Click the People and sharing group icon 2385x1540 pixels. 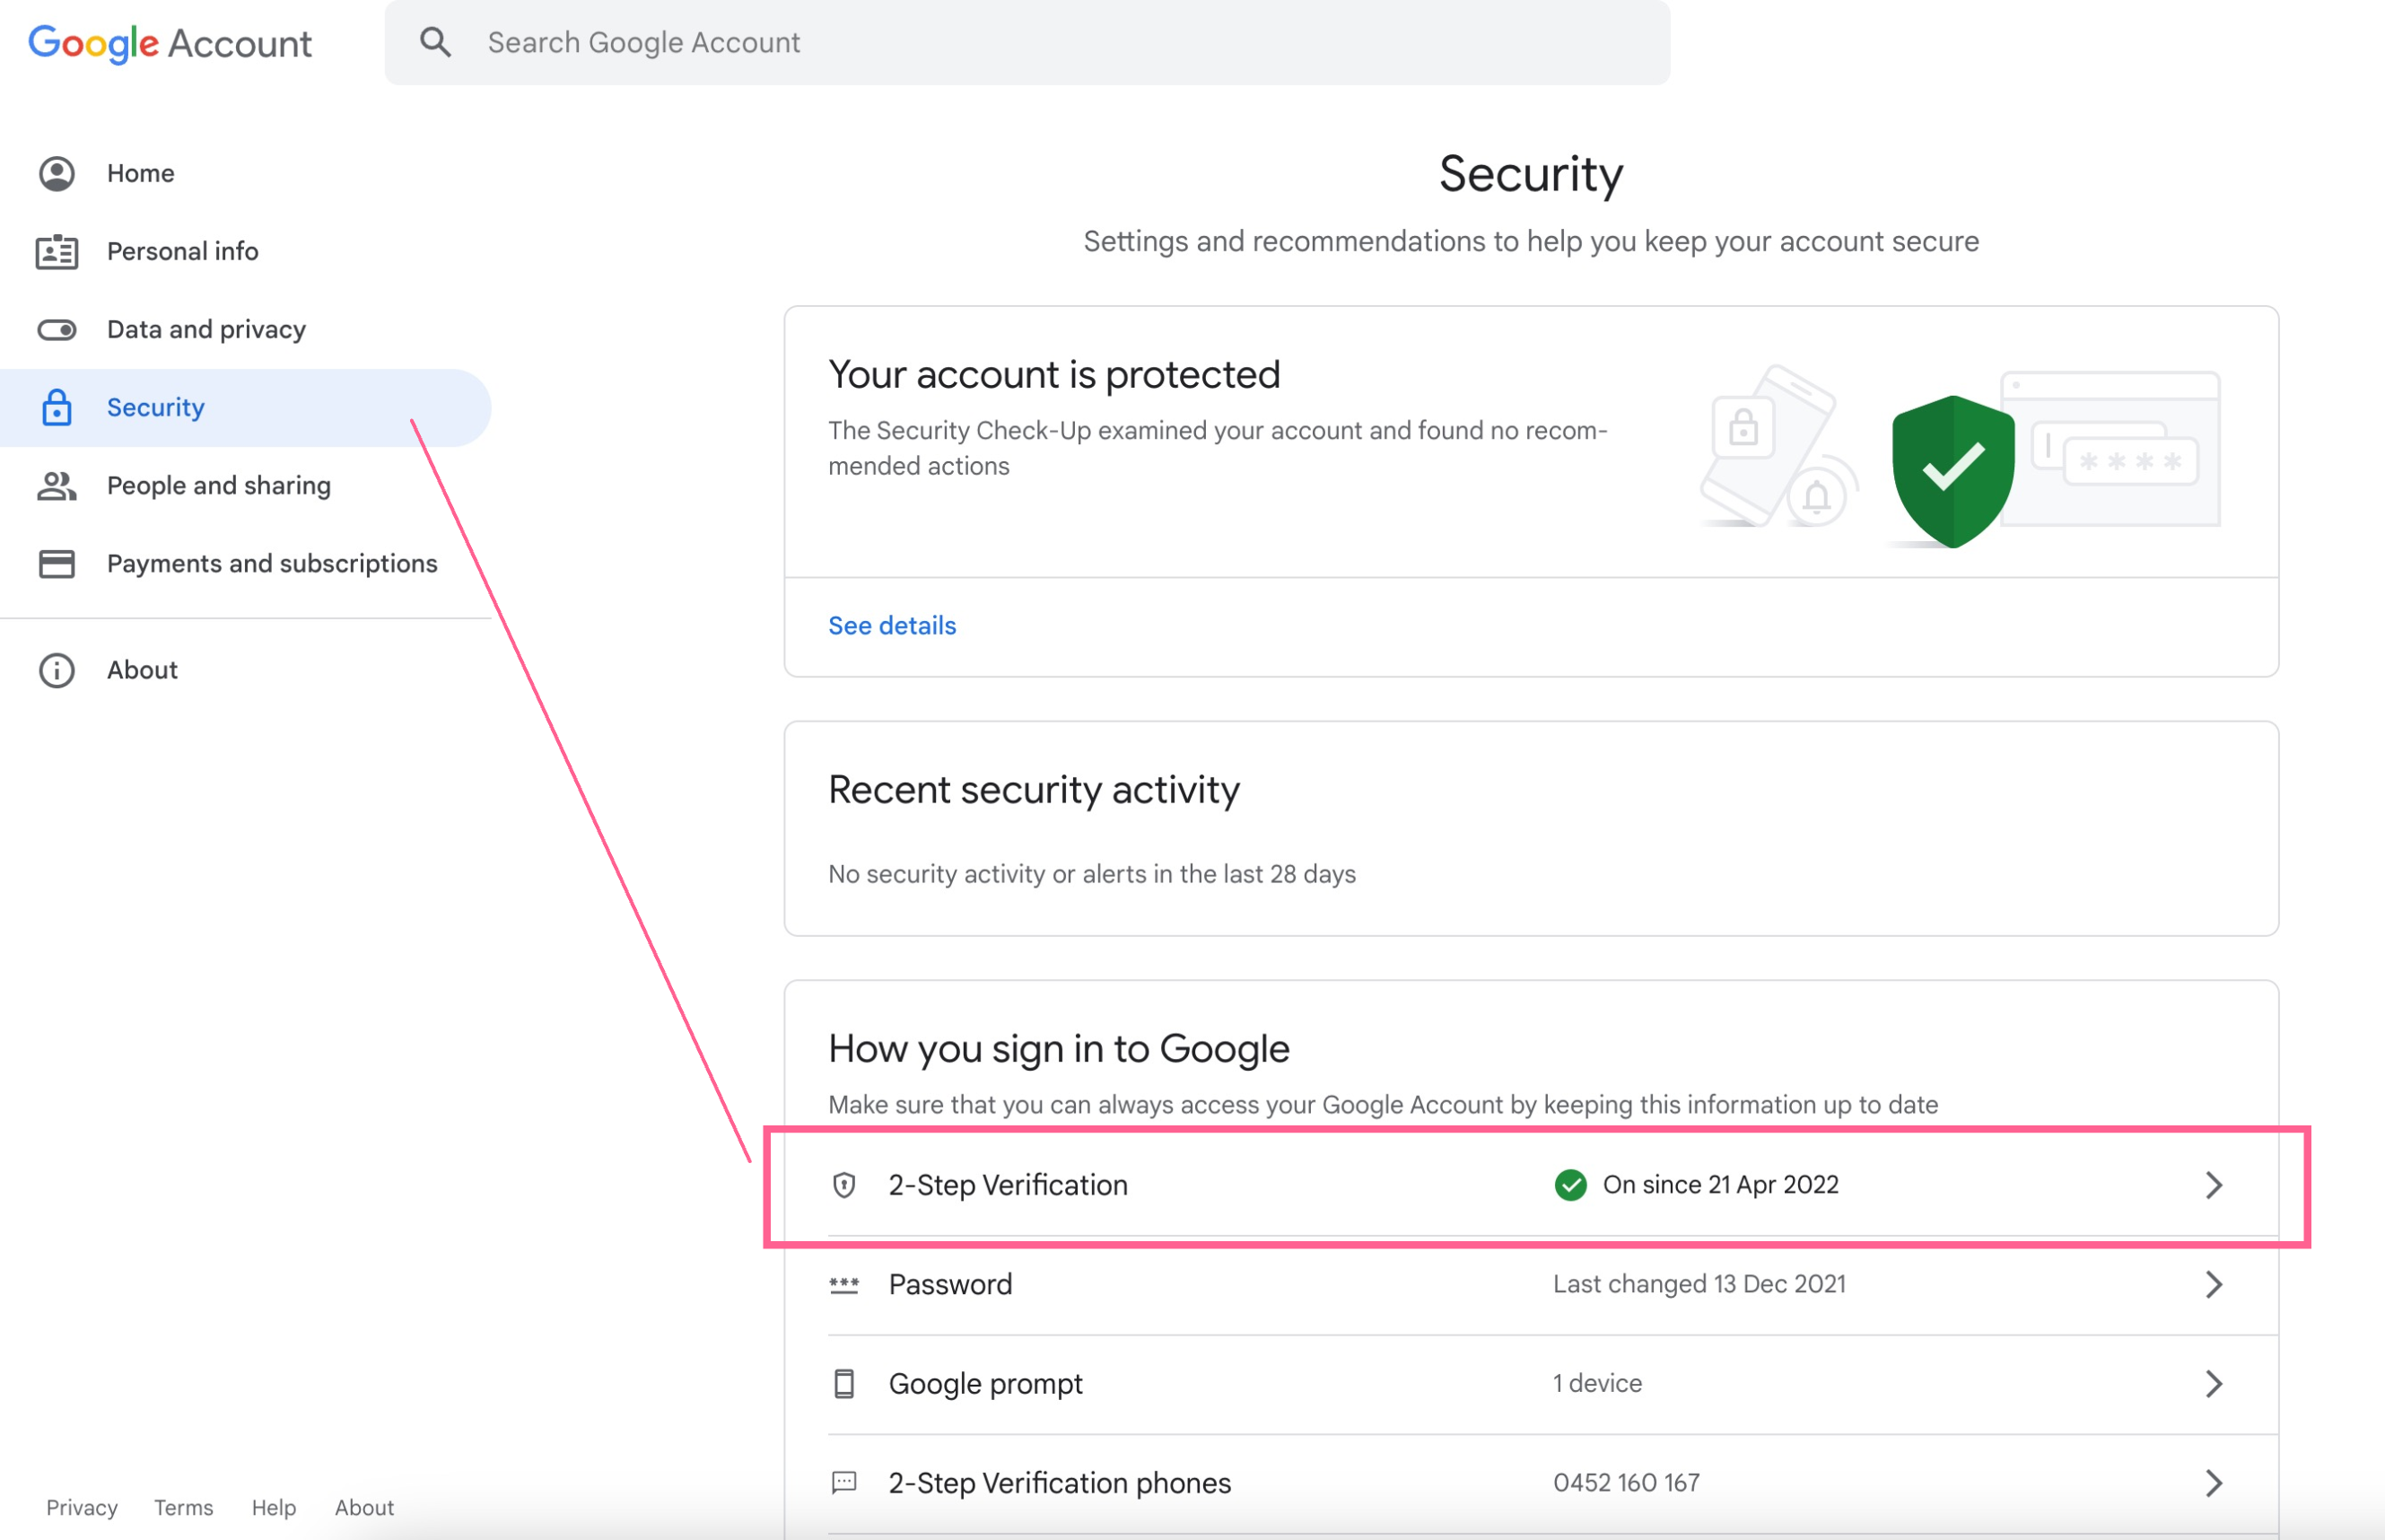[57, 485]
